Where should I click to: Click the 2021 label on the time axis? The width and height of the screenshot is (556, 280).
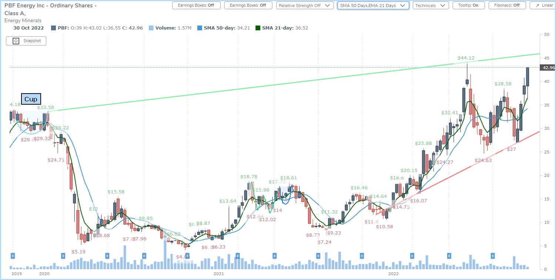[x=219, y=274]
